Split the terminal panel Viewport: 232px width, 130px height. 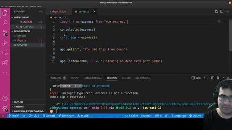click(213, 78)
